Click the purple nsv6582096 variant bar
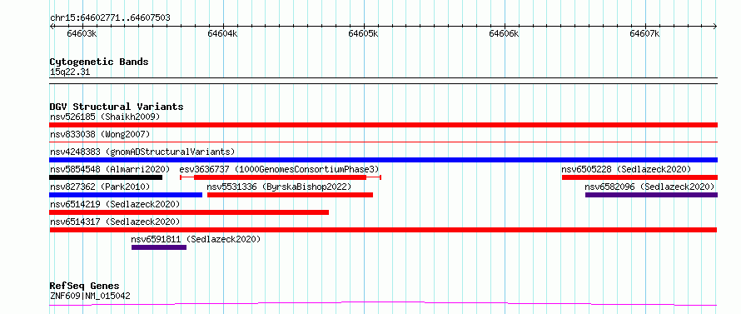Image resolution: width=741 pixels, height=314 pixels. (x=652, y=195)
